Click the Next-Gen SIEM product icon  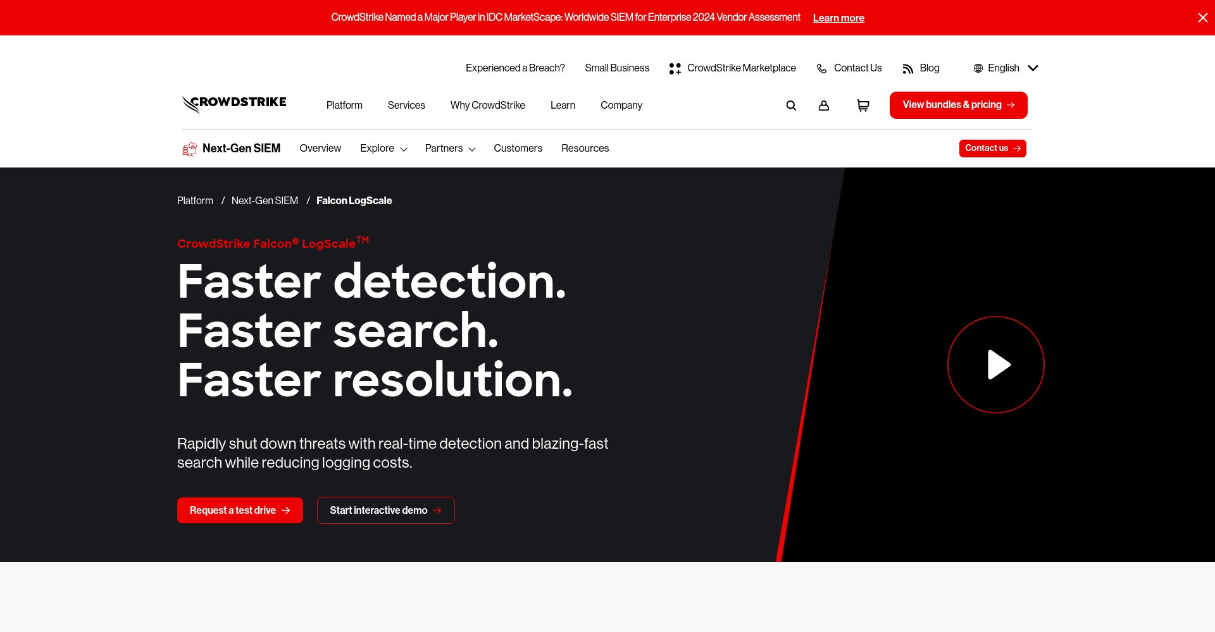[189, 149]
